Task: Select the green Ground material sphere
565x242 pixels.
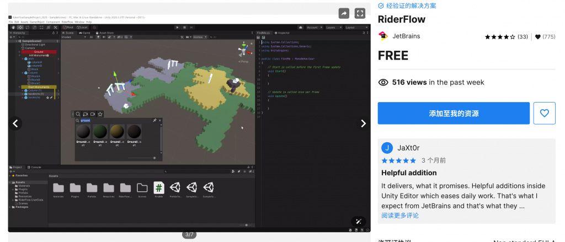Action: [100, 132]
